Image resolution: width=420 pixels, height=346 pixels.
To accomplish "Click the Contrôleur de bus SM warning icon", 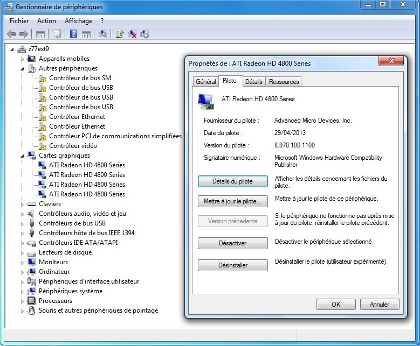I will tap(42, 78).
